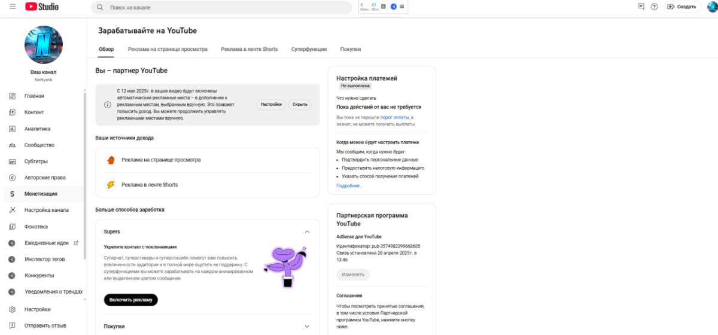Click the Вы – партнер YouTube heading

tap(132, 71)
